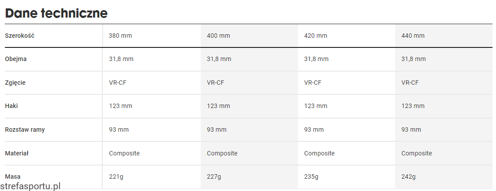Click the Obejma row label
The width and height of the screenshot is (496, 191).
(16, 59)
